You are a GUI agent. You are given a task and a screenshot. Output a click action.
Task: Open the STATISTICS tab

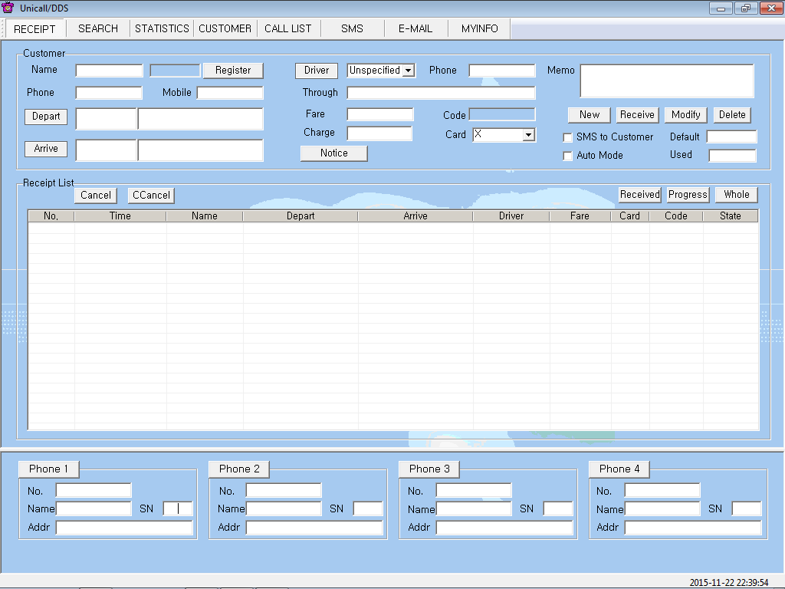tap(162, 28)
